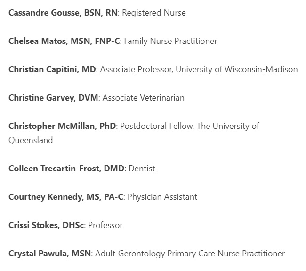The height and width of the screenshot is (271, 306).
Task: Click the name Christopher McMillan, PhD
Action: 62,126
